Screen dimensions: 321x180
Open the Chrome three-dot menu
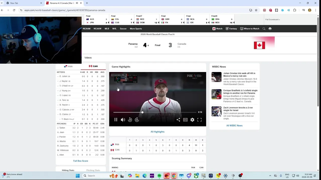click(x=315, y=10)
